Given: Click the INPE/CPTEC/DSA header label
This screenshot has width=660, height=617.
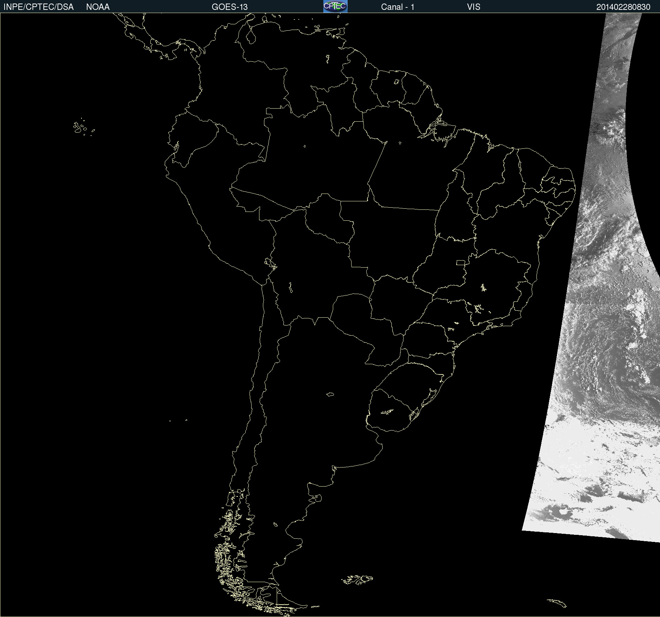Looking at the screenshot, I should point(38,7).
